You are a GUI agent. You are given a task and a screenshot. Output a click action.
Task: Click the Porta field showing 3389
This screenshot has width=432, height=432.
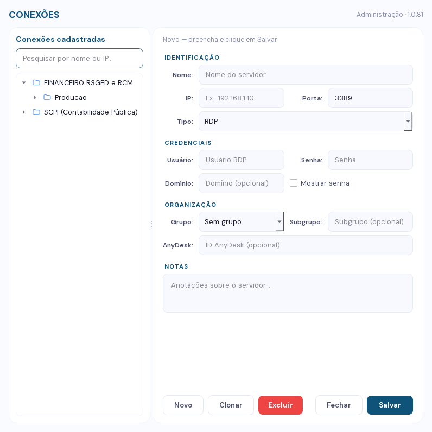click(370, 98)
